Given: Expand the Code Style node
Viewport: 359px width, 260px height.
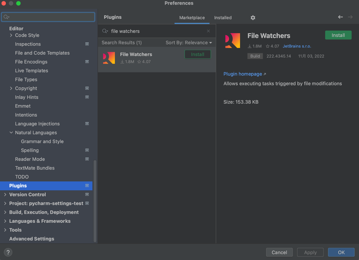Looking at the screenshot, I should coord(11,35).
